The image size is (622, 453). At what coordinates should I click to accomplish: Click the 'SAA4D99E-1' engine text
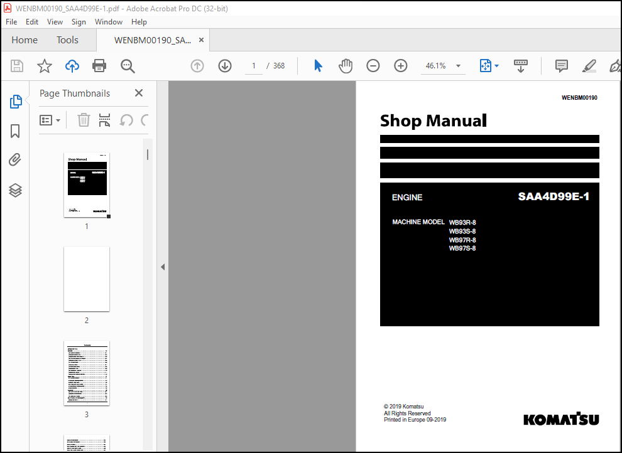554,196
